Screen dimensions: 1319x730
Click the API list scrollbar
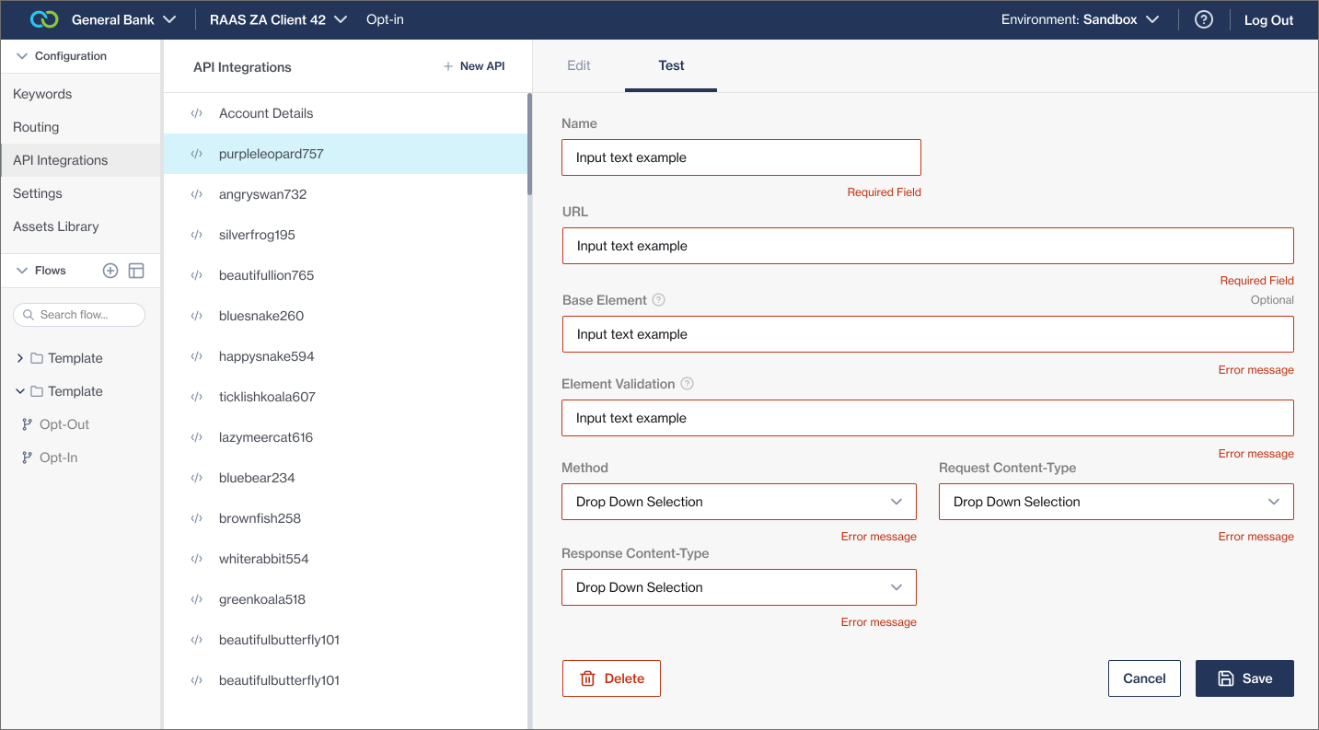(x=528, y=144)
